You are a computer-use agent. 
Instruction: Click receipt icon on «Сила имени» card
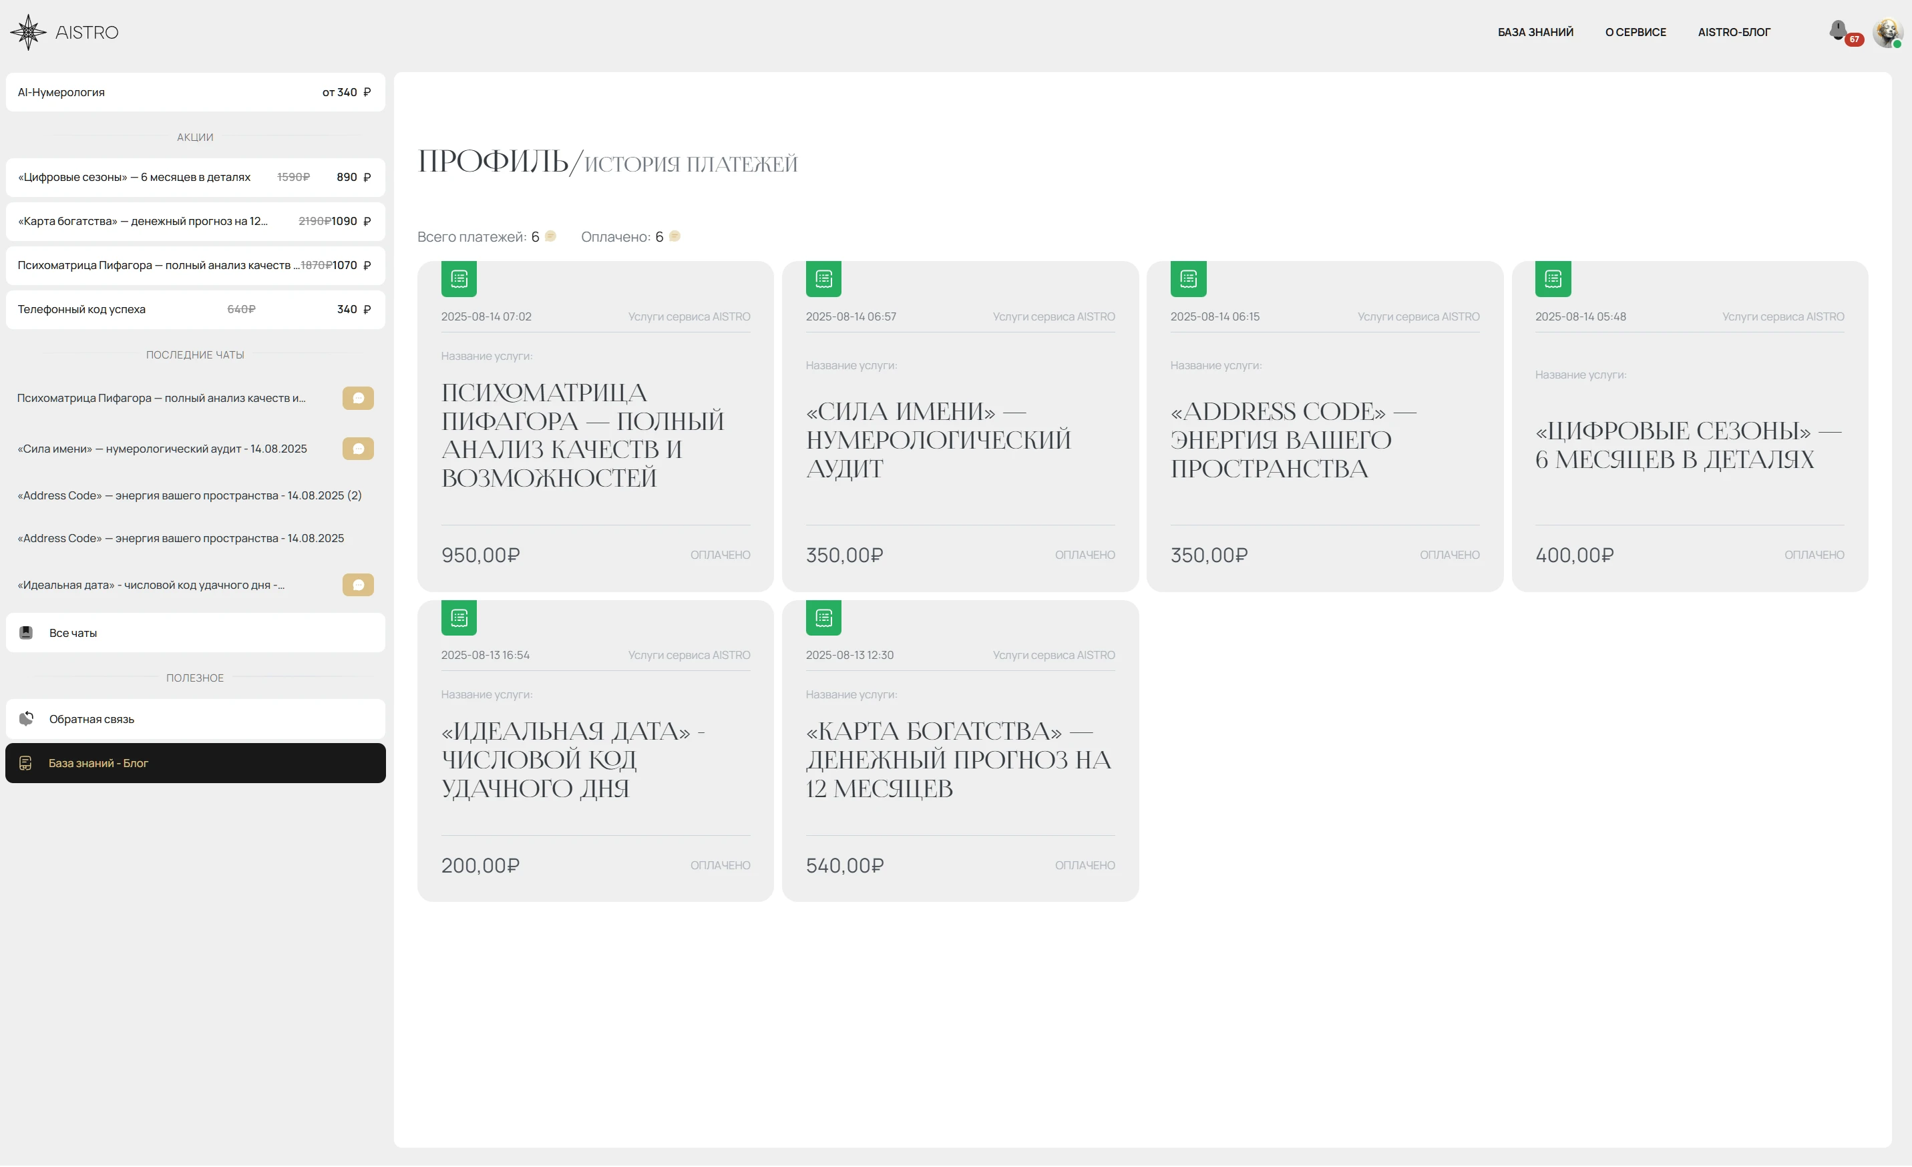click(x=823, y=278)
